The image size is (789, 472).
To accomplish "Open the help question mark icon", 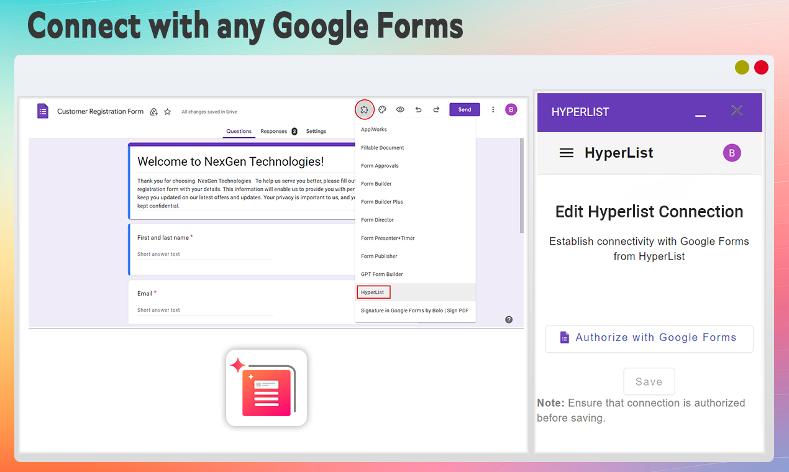I will pos(509,319).
